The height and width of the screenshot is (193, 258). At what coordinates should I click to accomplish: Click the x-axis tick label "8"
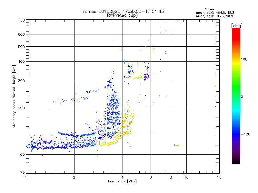pos(171,177)
